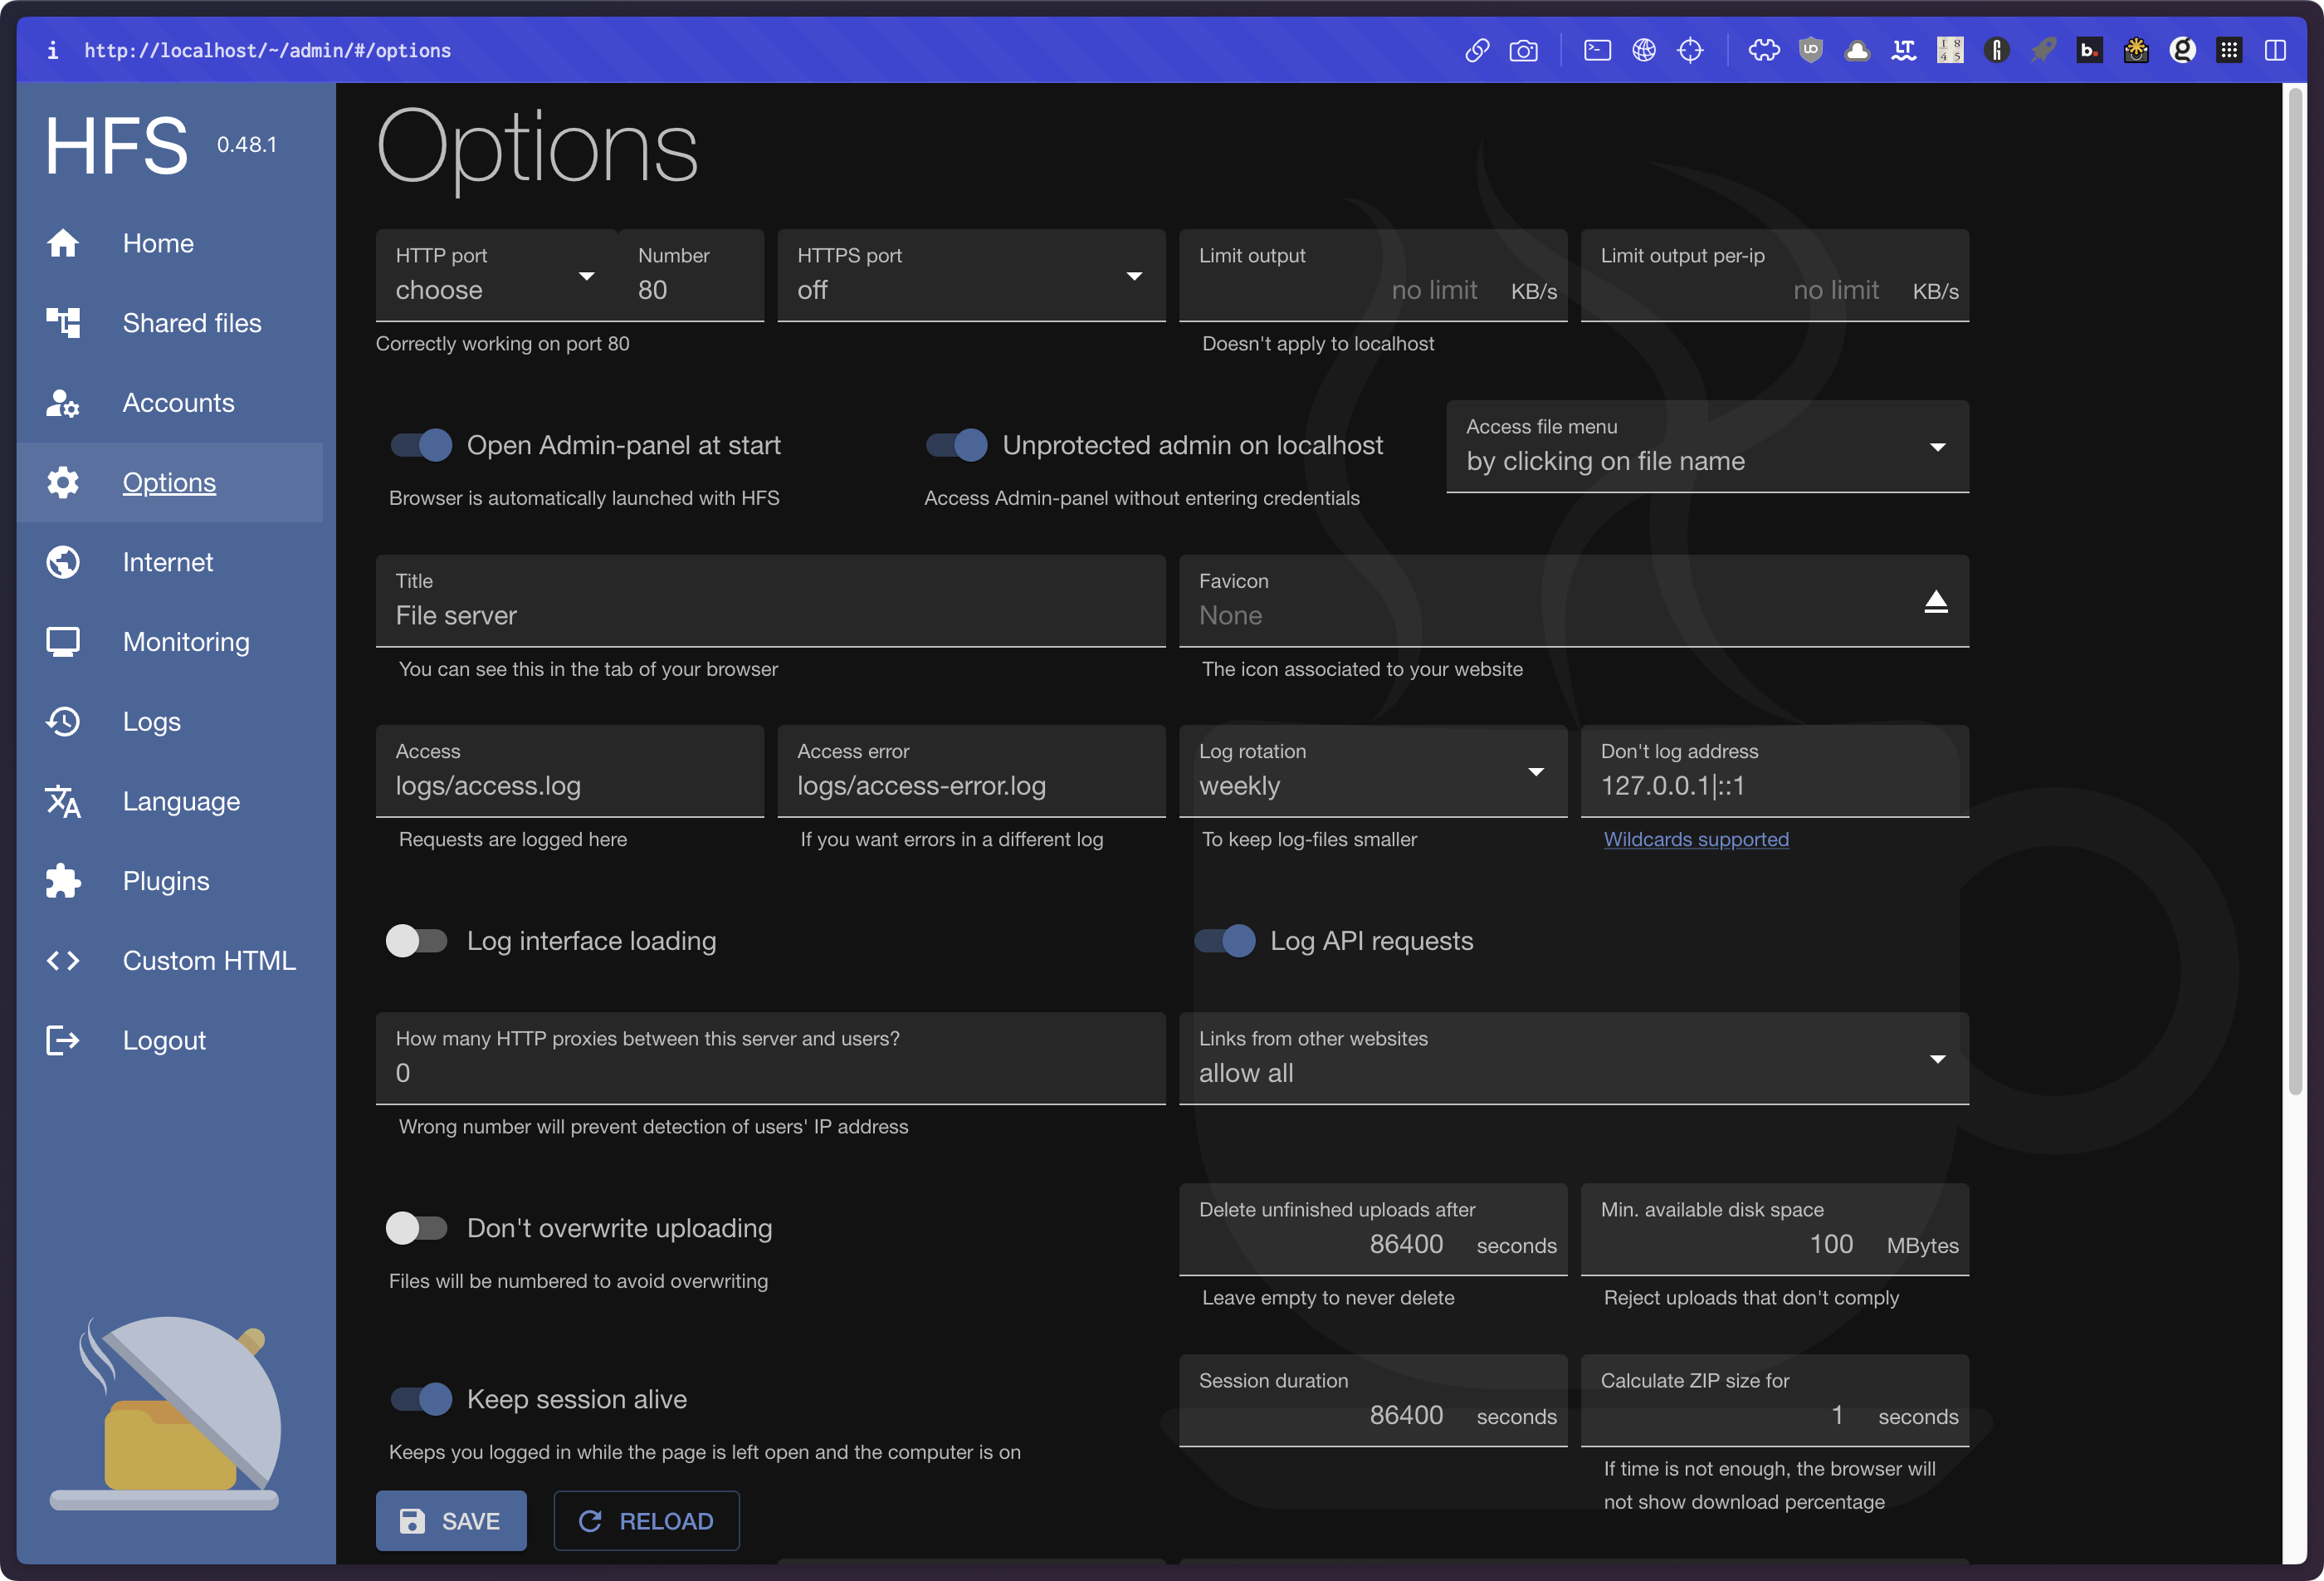Image resolution: width=2324 pixels, height=1581 pixels.
Task: Disable Open Admin-panel at start toggle
Action: tap(421, 445)
